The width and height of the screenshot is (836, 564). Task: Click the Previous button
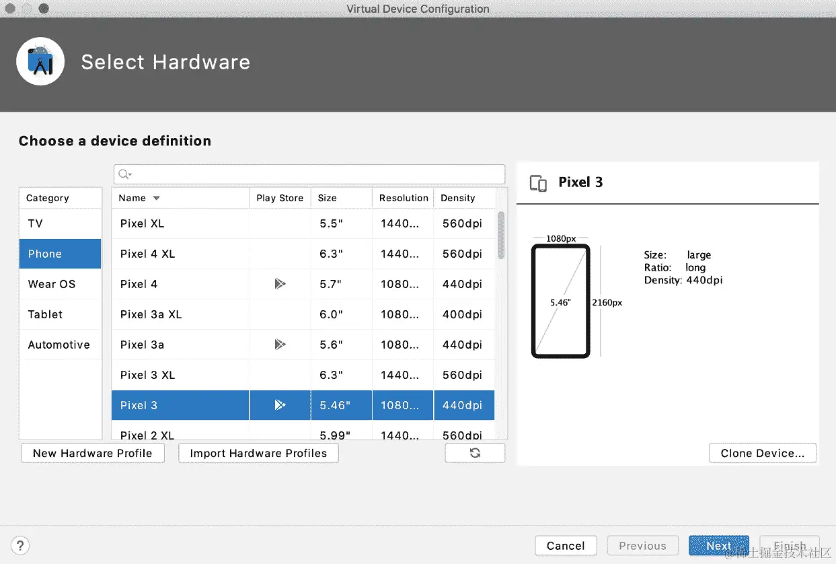642,545
